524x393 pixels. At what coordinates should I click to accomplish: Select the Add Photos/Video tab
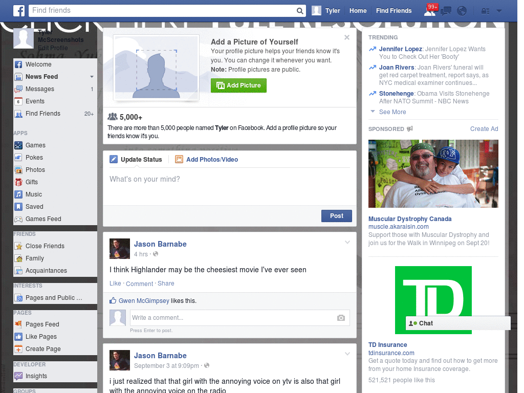(207, 160)
